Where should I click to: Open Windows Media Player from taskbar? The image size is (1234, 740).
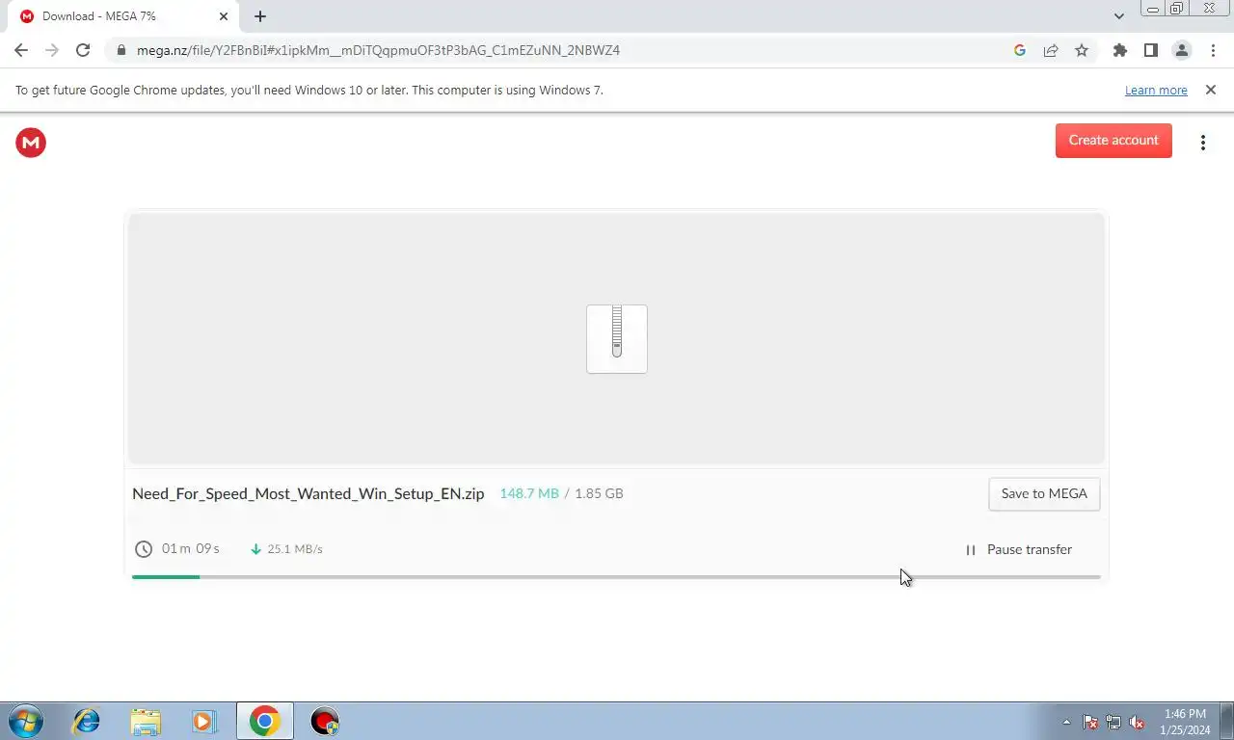203,721
